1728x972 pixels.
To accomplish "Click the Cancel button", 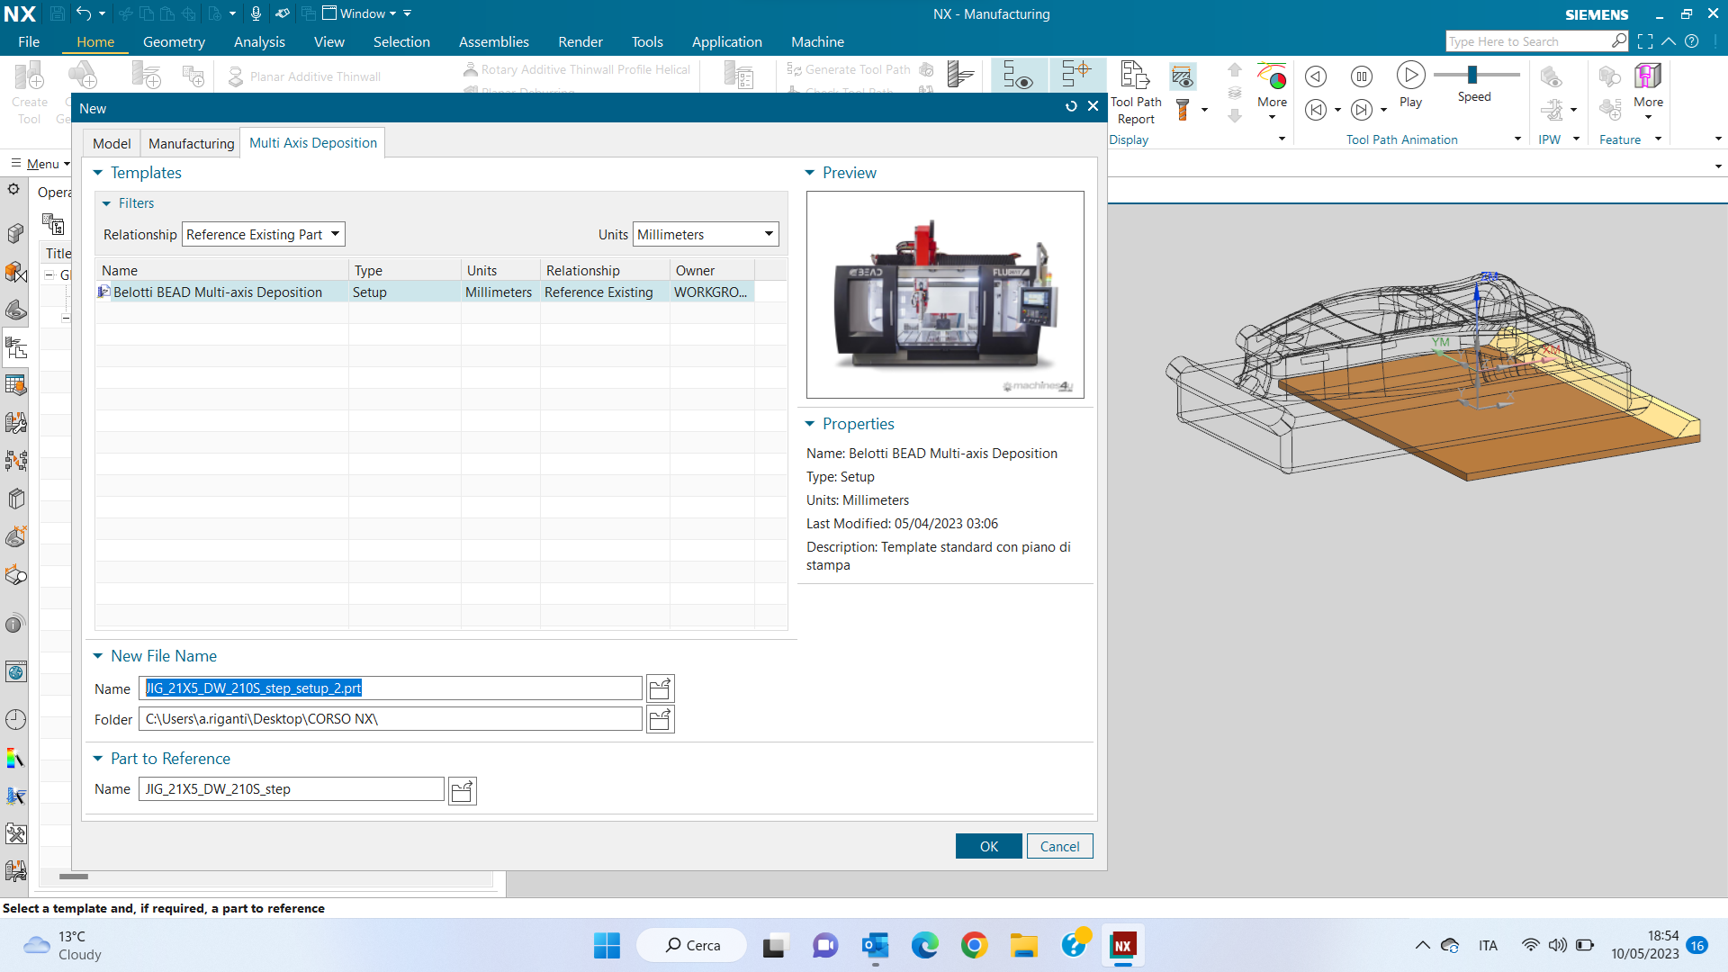I will coord(1059,846).
